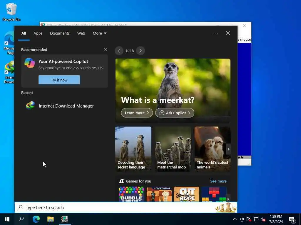This screenshot has height=225, width=301.
Task: Click the Games for you chess icon
Action: (121, 181)
